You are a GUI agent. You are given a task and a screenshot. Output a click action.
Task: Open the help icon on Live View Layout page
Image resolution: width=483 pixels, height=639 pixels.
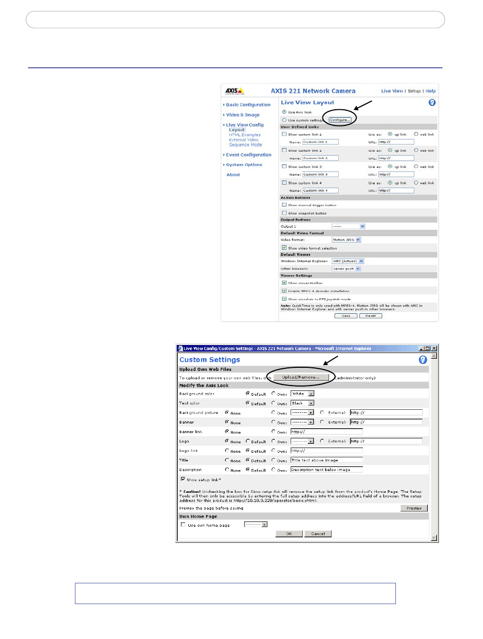click(432, 103)
